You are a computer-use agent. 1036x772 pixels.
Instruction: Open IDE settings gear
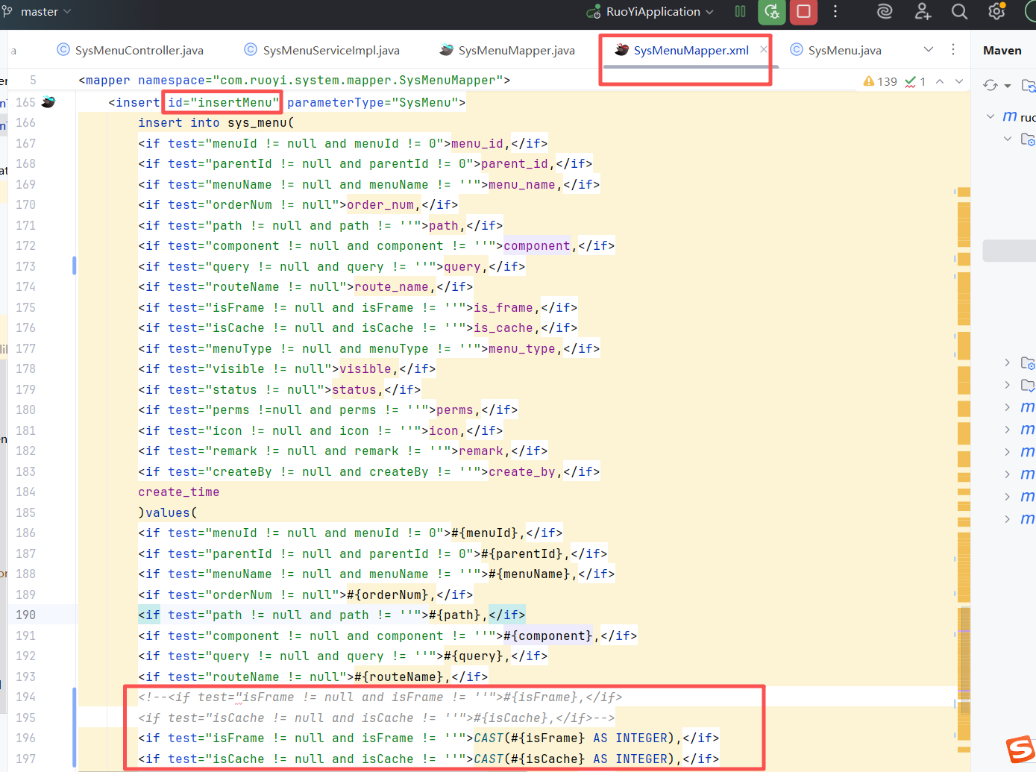point(996,11)
